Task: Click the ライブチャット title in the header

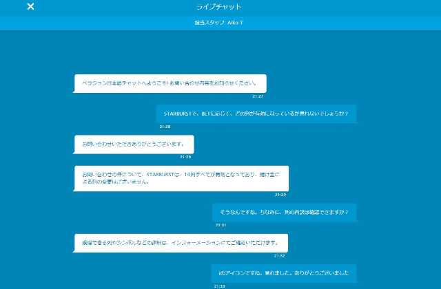Action: (219, 7)
